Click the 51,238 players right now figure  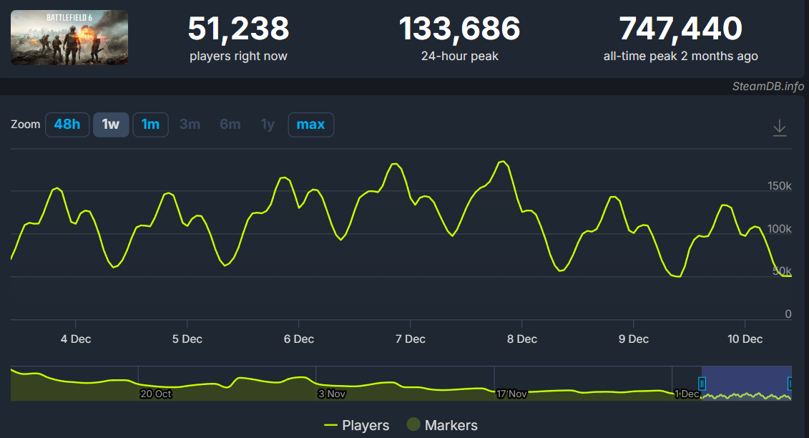pyautogui.click(x=238, y=28)
